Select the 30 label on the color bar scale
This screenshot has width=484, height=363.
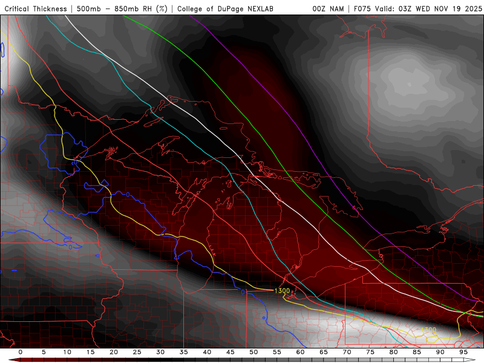point(160,352)
